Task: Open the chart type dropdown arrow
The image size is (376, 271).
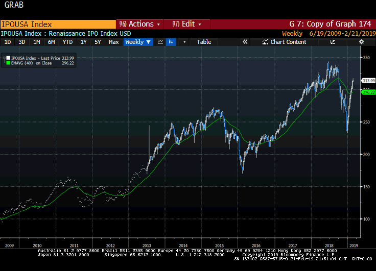Action: click(184, 42)
